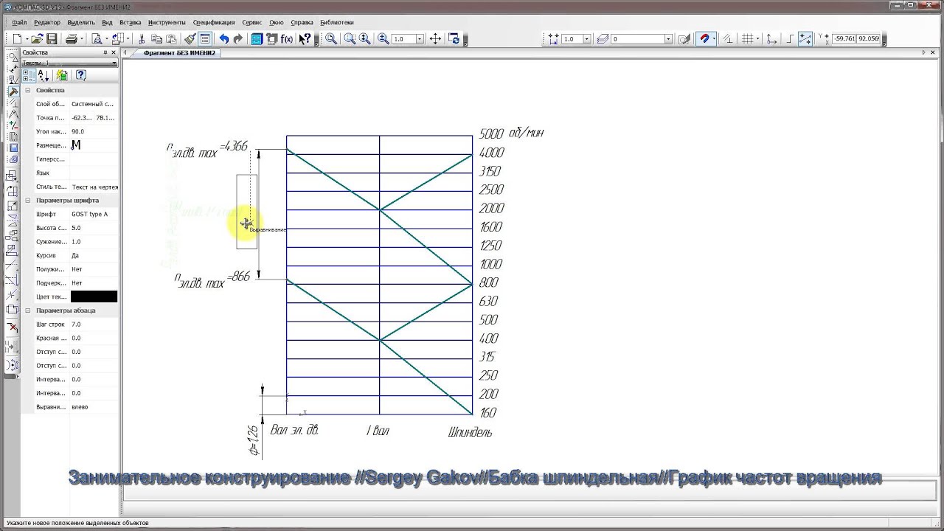Click the Высота value 5.0
Screen dimensions: 944x531
click(76, 228)
